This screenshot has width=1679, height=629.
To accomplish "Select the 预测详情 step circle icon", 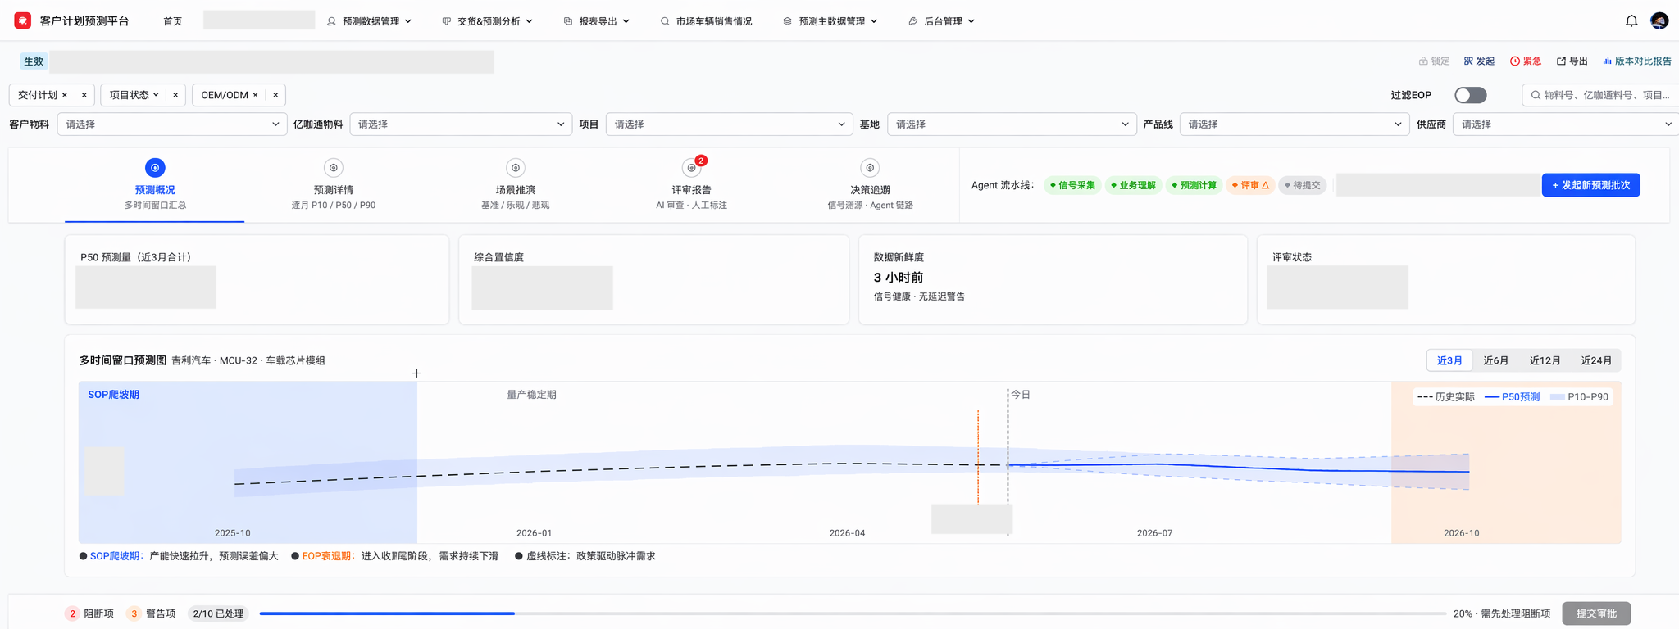I will click(334, 168).
